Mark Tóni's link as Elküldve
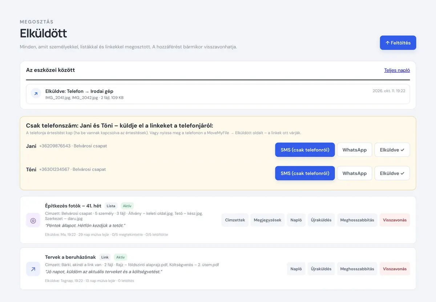This screenshot has width=436, height=302. (392, 173)
